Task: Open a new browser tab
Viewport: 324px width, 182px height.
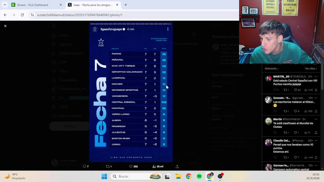Action: 126,5
